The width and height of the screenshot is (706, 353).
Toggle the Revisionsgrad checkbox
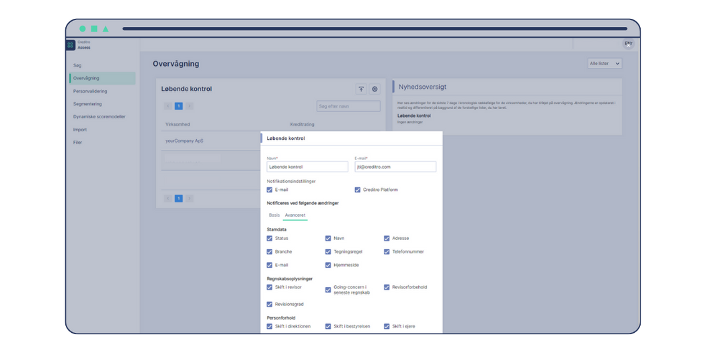pyautogui.click(x=270, y=304)
